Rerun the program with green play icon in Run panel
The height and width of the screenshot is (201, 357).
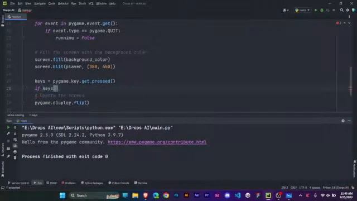pyautogui.click(x=8, y=127)
